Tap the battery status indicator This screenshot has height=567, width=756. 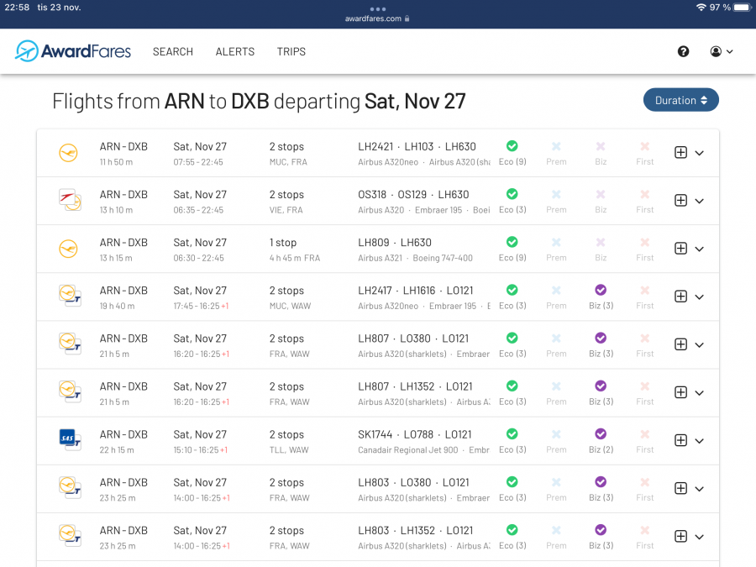743,8
